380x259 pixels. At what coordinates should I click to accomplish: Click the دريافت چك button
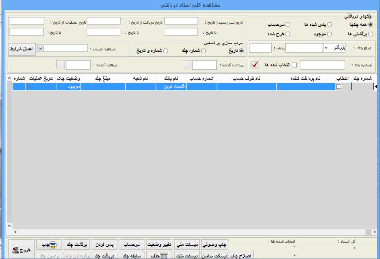[104, 255]
